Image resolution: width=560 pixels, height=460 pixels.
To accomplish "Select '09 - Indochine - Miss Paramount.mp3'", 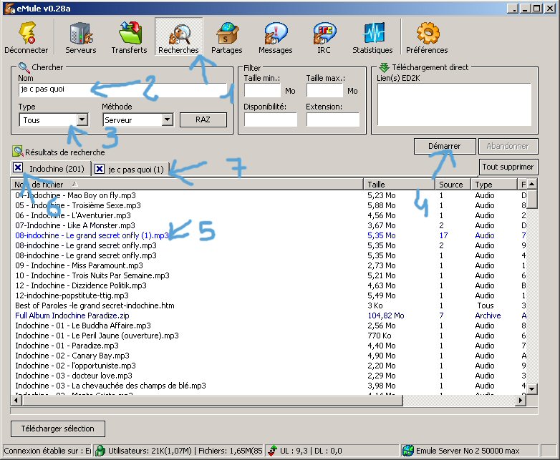I will [79, 265].
